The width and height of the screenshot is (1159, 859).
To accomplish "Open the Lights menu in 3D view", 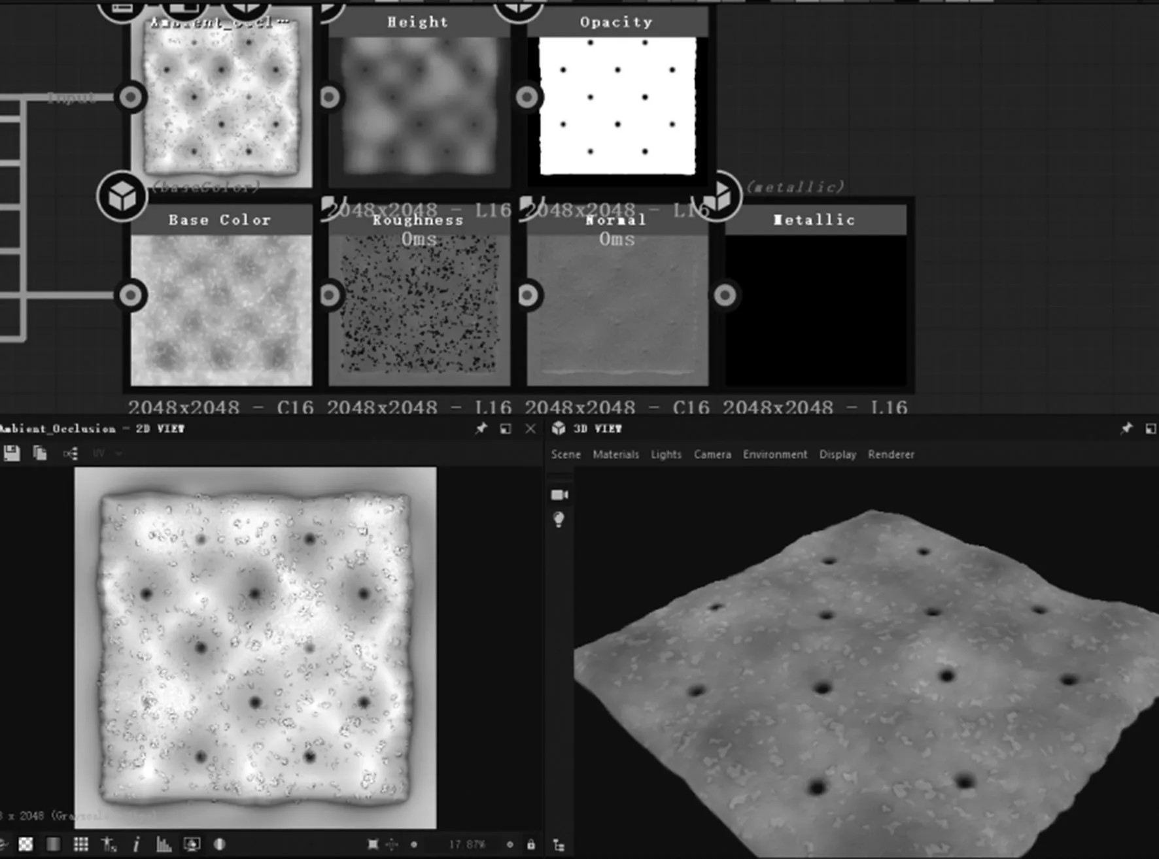I will (x=666, y=454).
